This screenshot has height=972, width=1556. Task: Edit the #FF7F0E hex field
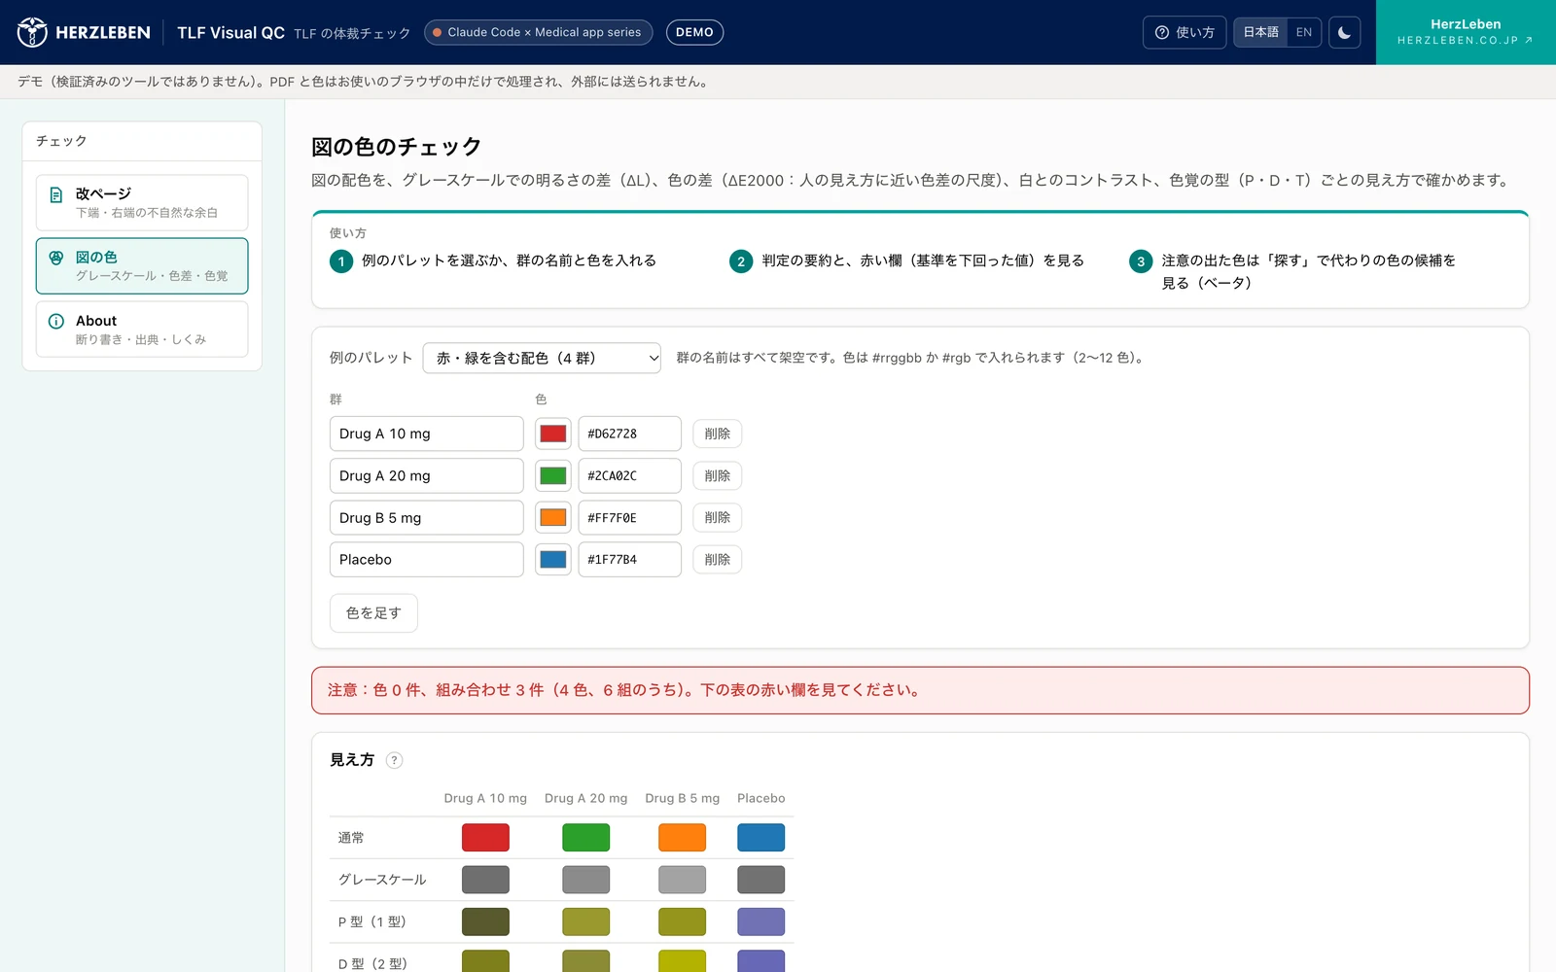click(629, 518)
